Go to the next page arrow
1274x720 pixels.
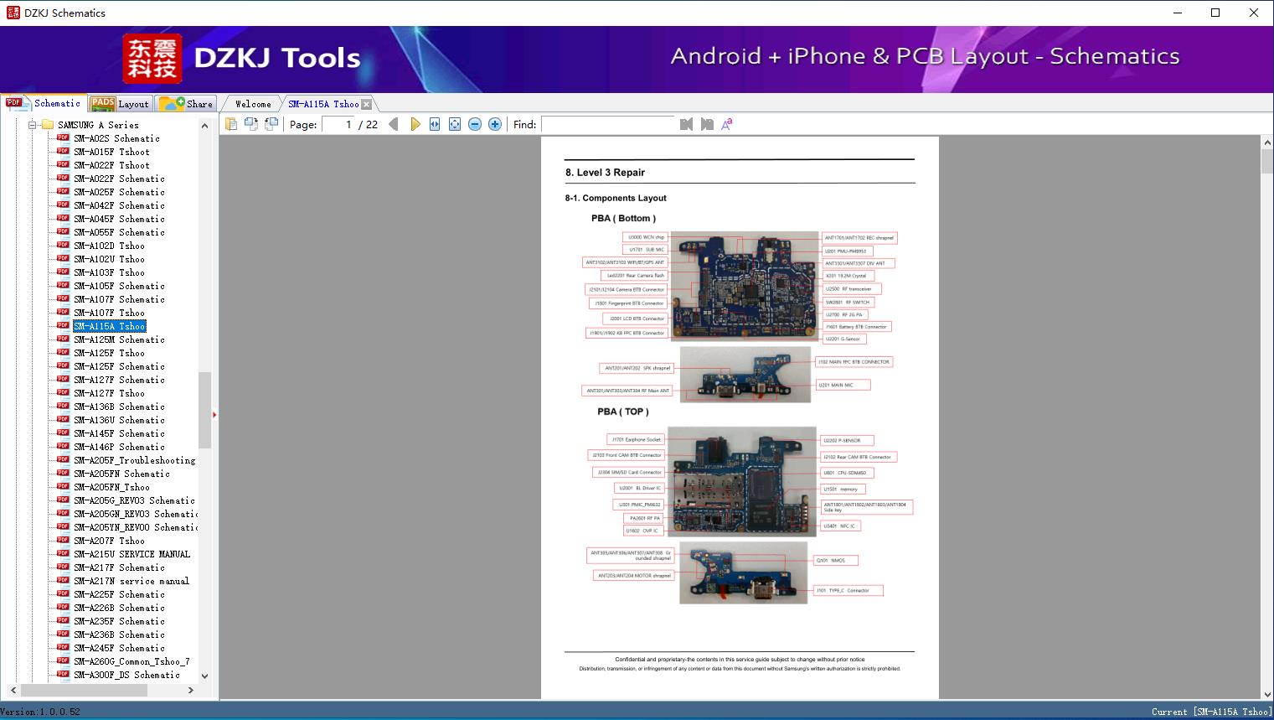click(415, 124)
